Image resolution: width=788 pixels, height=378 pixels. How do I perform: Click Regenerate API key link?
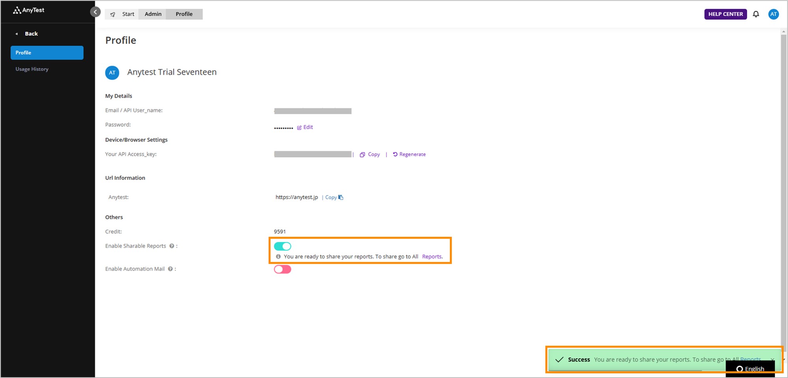413,155
